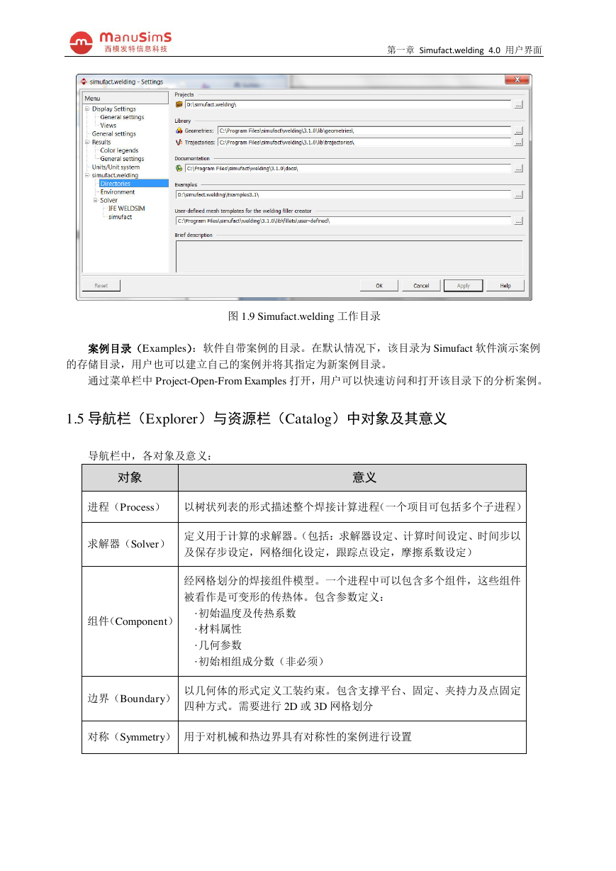
Task: Click the Cancel button
Action: [421, 285]
